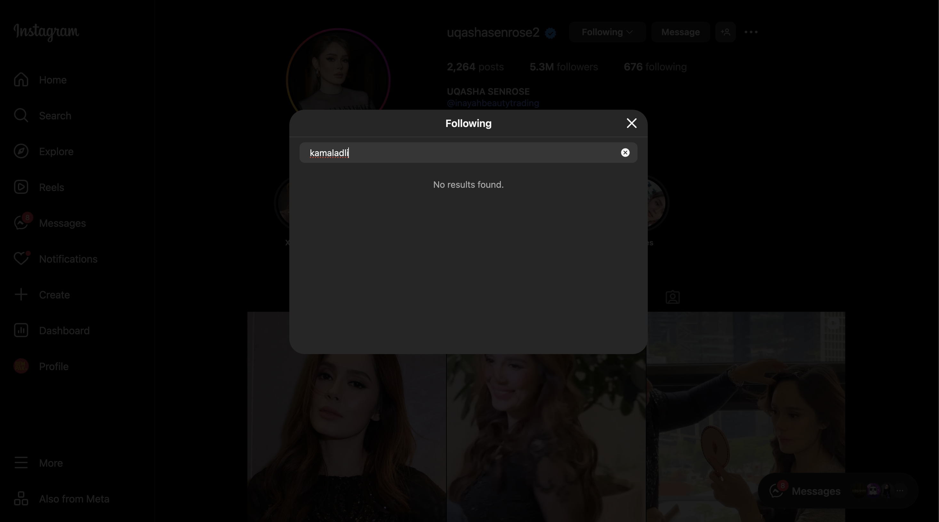Open the floating Messages bar at the bottom
The image size is (939, 522).
[815, 491]
